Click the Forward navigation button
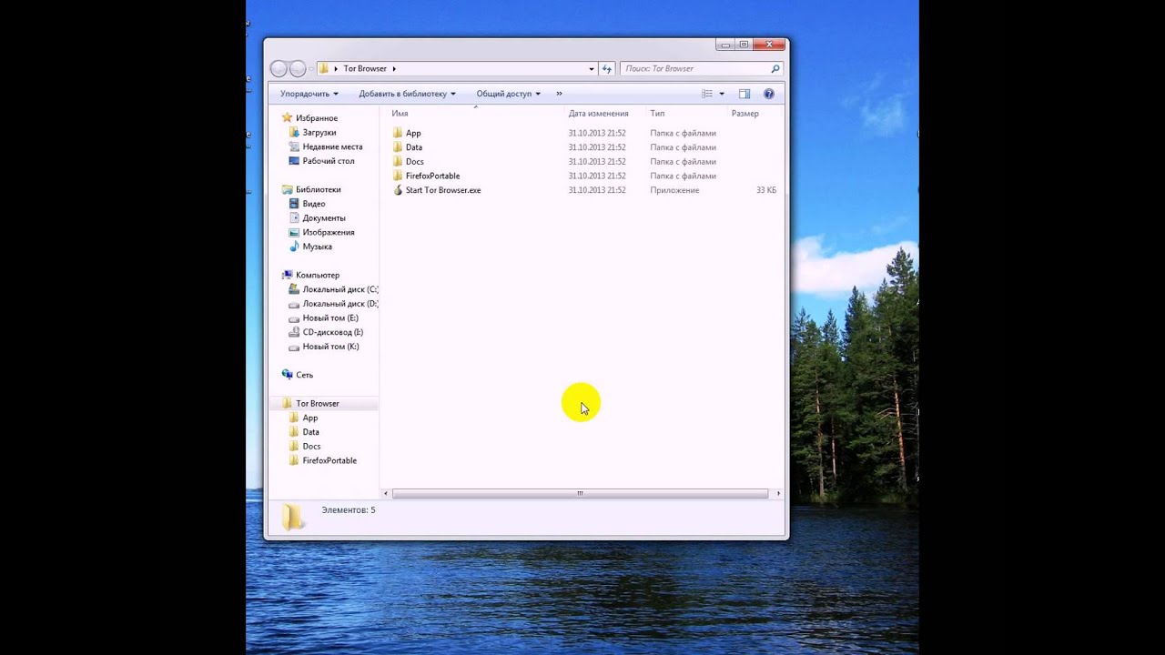This screenshot has height=655, width=1165. pos(298,69)
